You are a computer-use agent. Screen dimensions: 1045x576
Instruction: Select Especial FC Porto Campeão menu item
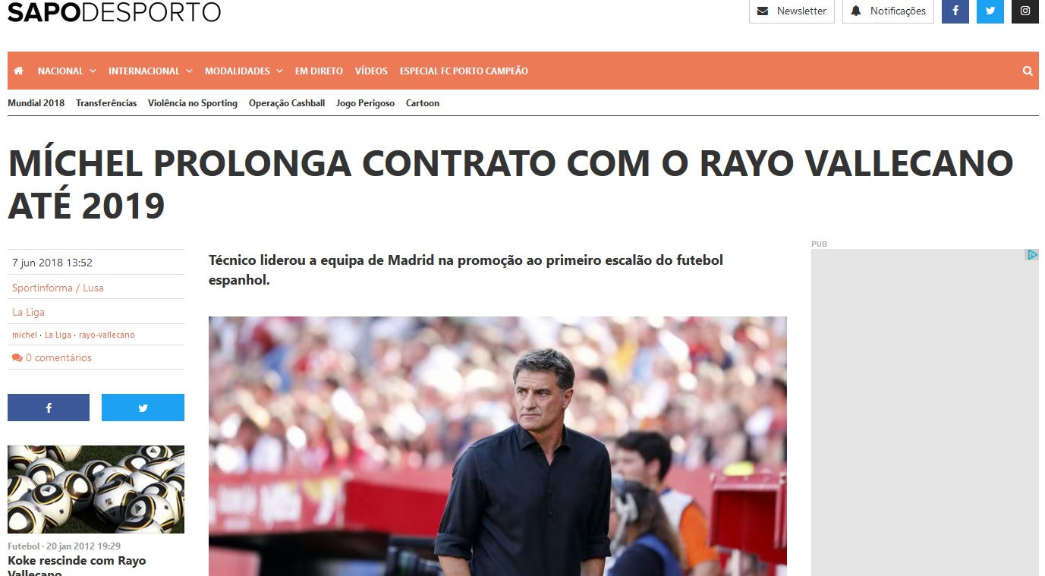[464, 71]
